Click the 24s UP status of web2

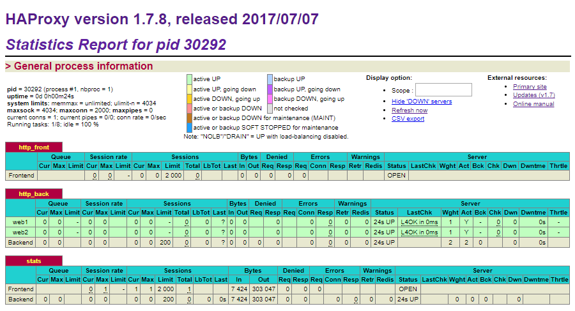pos(384,232)
